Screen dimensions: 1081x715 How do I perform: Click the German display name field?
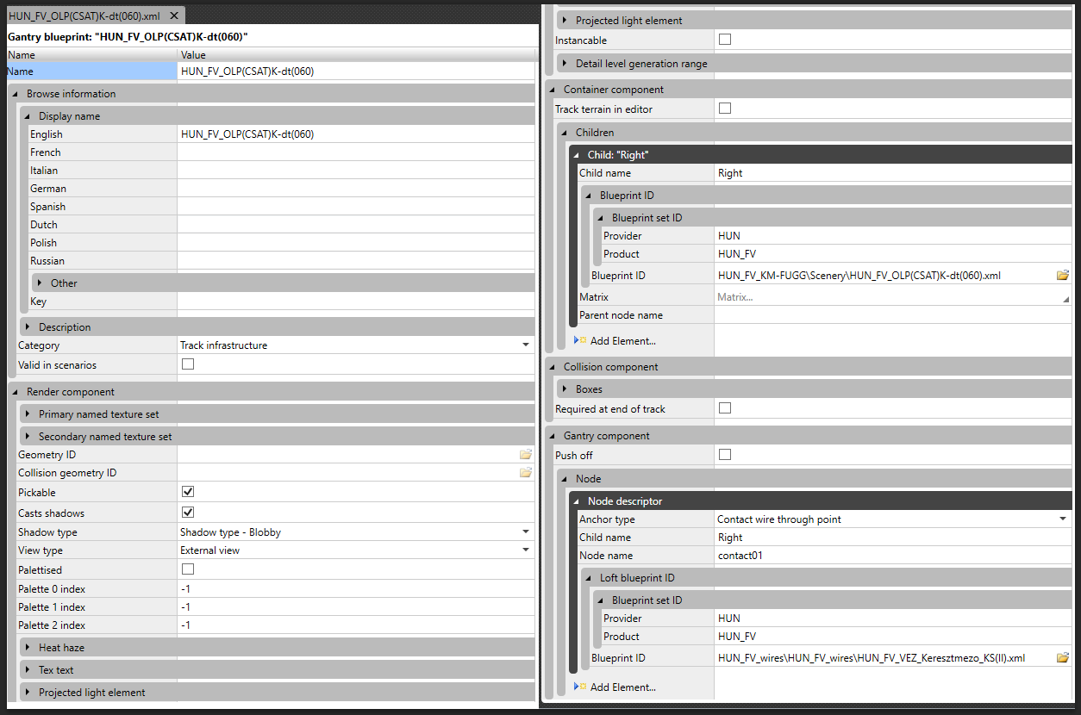coord(356,189)
